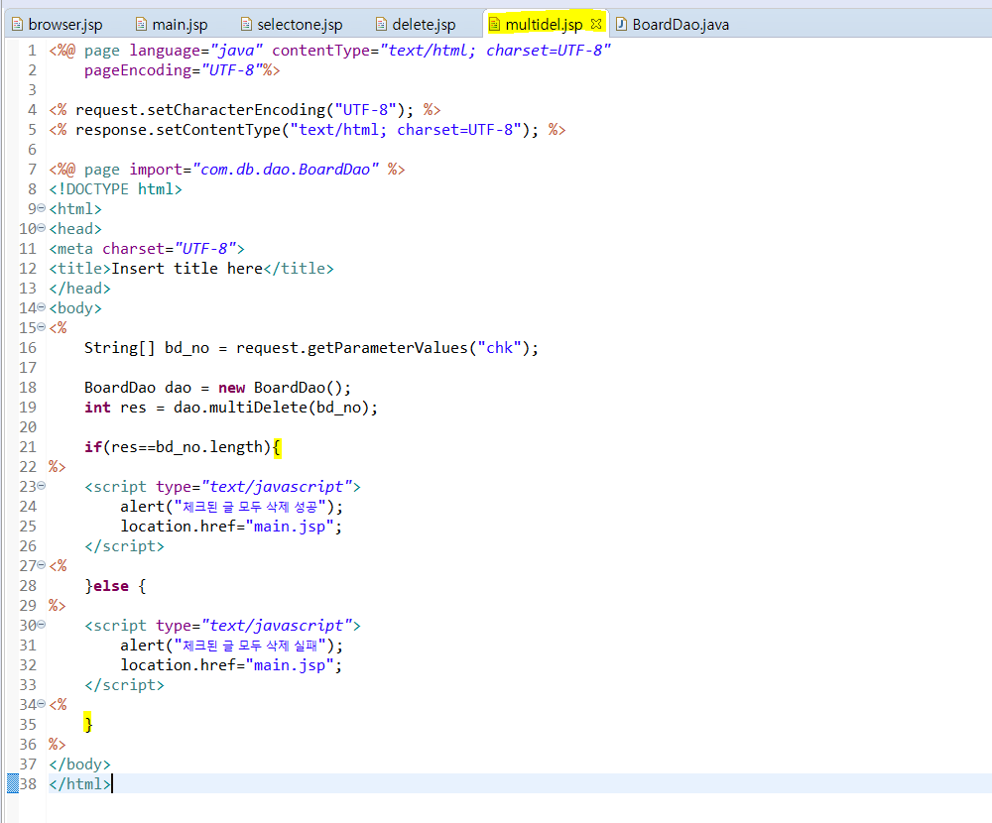Image resolution: width=992 pixels, height=823 pixels.
Task: Click browser.jsp file icon
Action: click(17, 25)
